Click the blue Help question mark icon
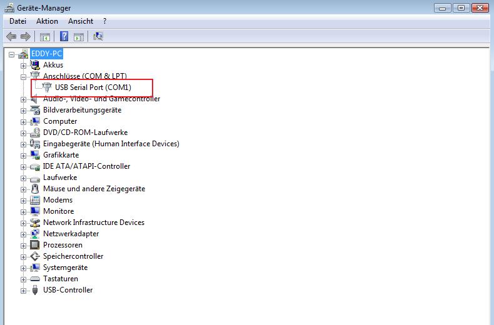 (64, 36)
